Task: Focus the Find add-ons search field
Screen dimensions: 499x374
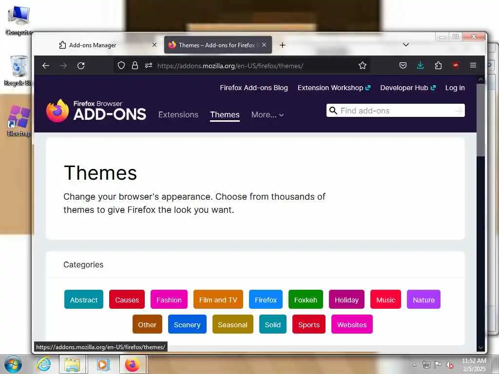Action: (396, 111)
